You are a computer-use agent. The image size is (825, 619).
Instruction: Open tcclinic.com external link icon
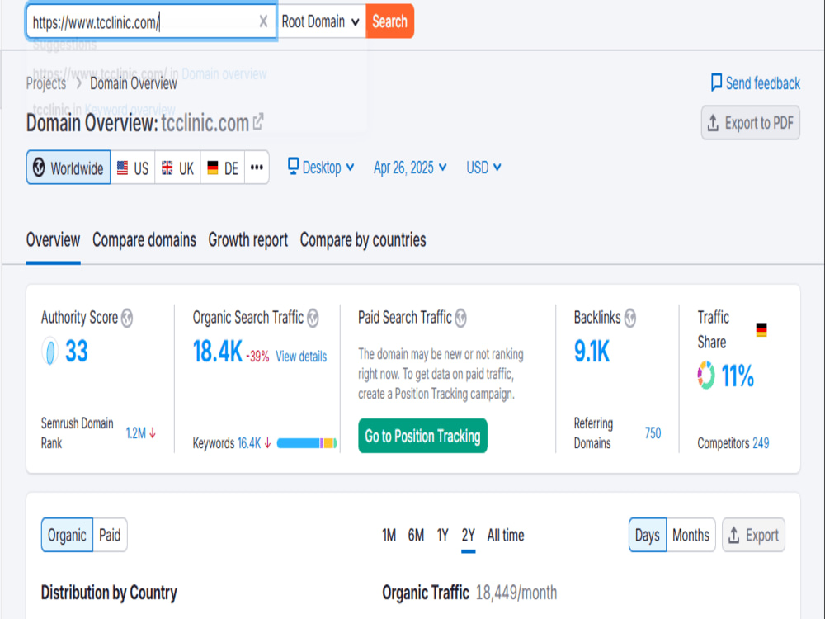(258, 122)
